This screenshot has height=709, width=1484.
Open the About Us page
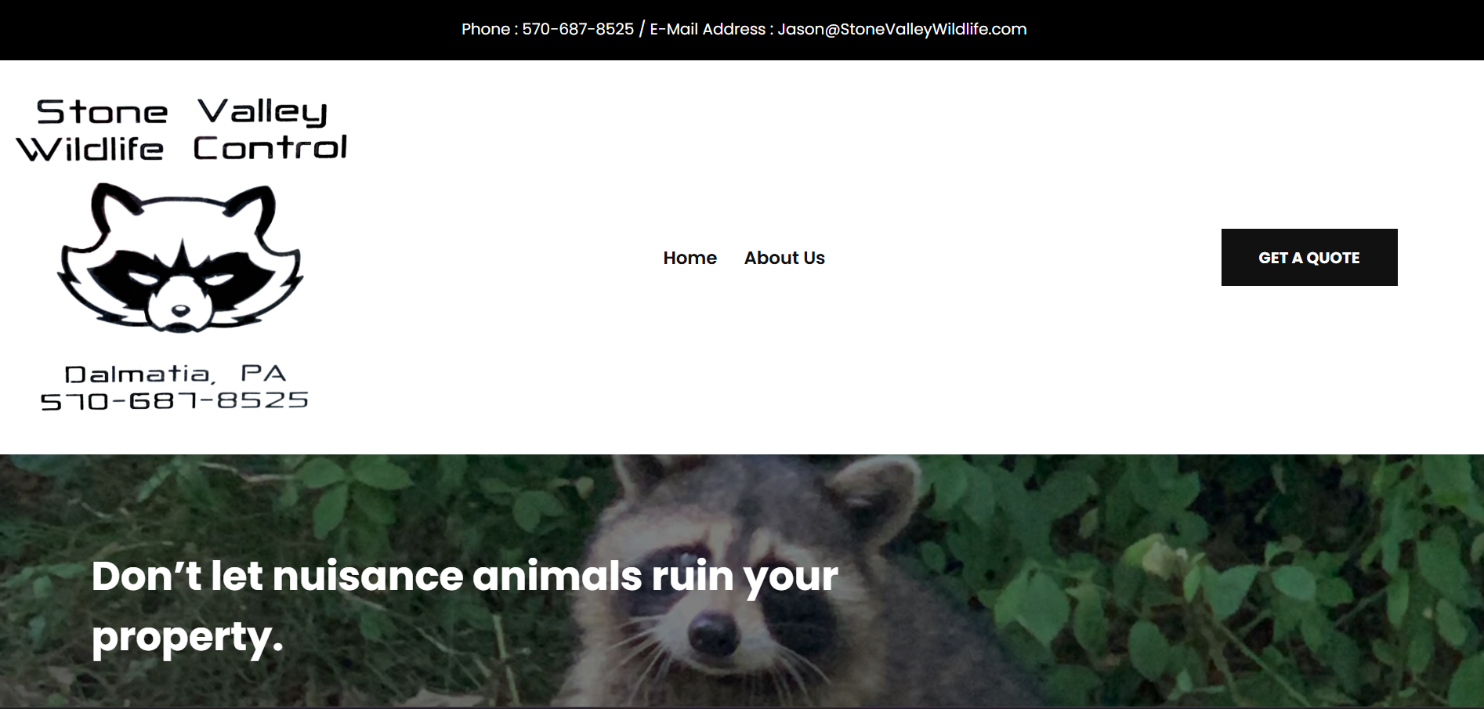[784, 258]
